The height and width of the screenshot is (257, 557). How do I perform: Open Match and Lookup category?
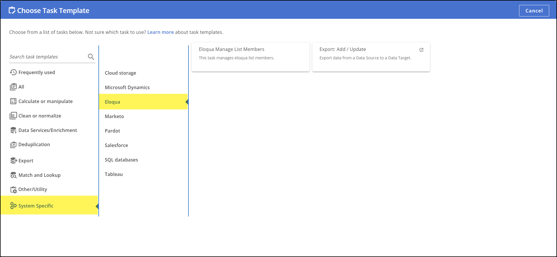click(39, 175)
